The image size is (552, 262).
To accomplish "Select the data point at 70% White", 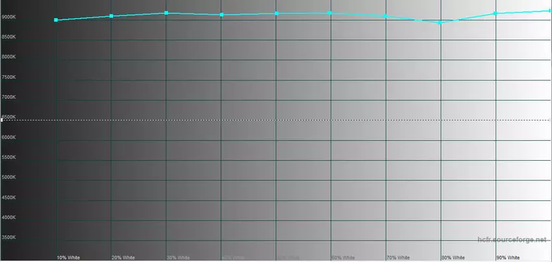I will click(386, 16).
